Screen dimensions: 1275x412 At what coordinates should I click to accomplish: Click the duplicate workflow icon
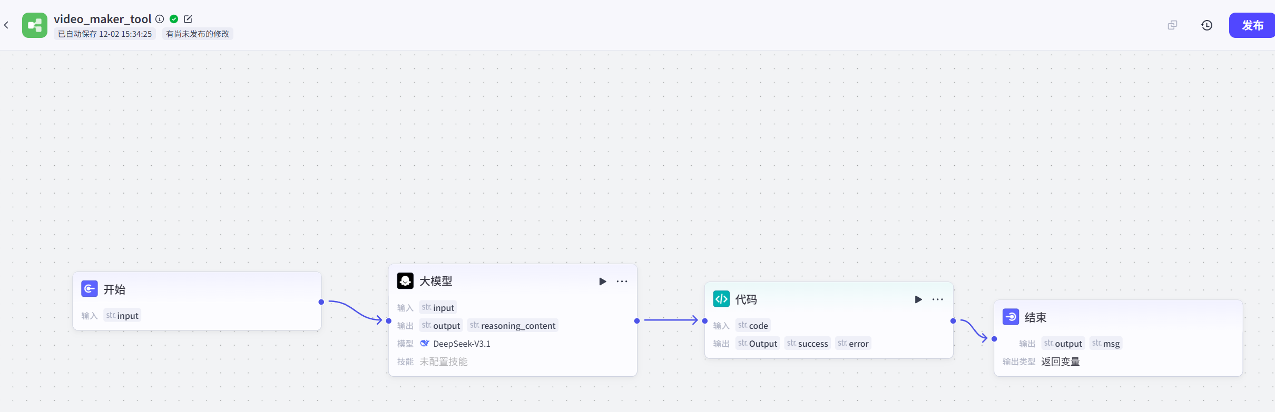coord(1172,25)
